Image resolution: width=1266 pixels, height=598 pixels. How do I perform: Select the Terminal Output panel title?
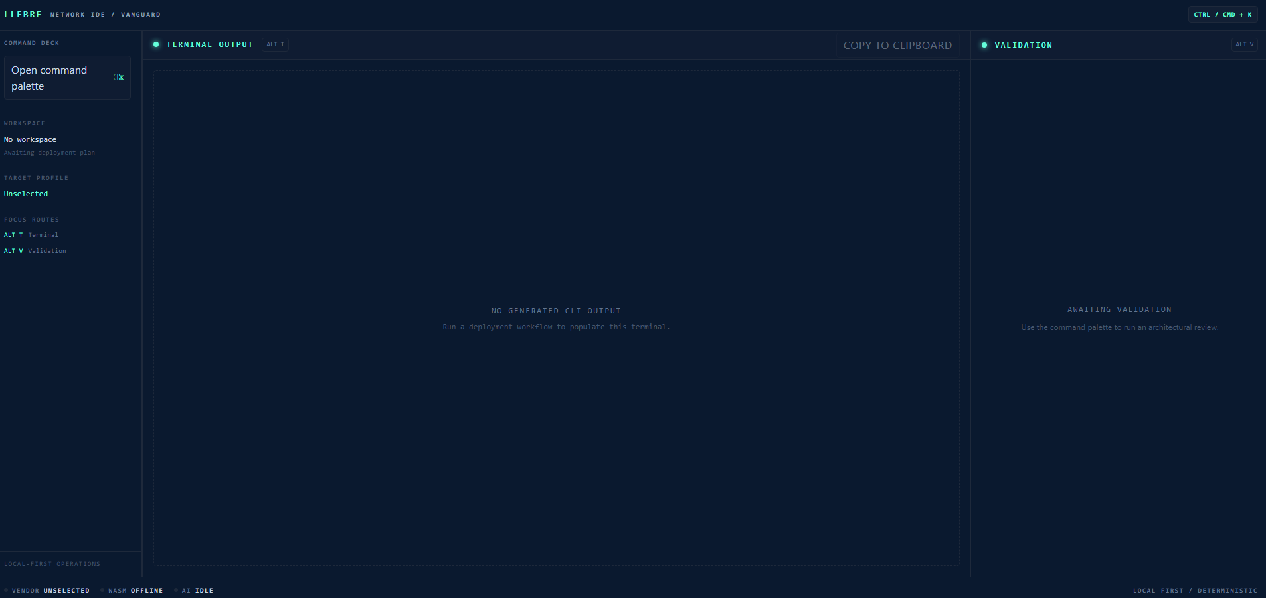coord(210,44)
